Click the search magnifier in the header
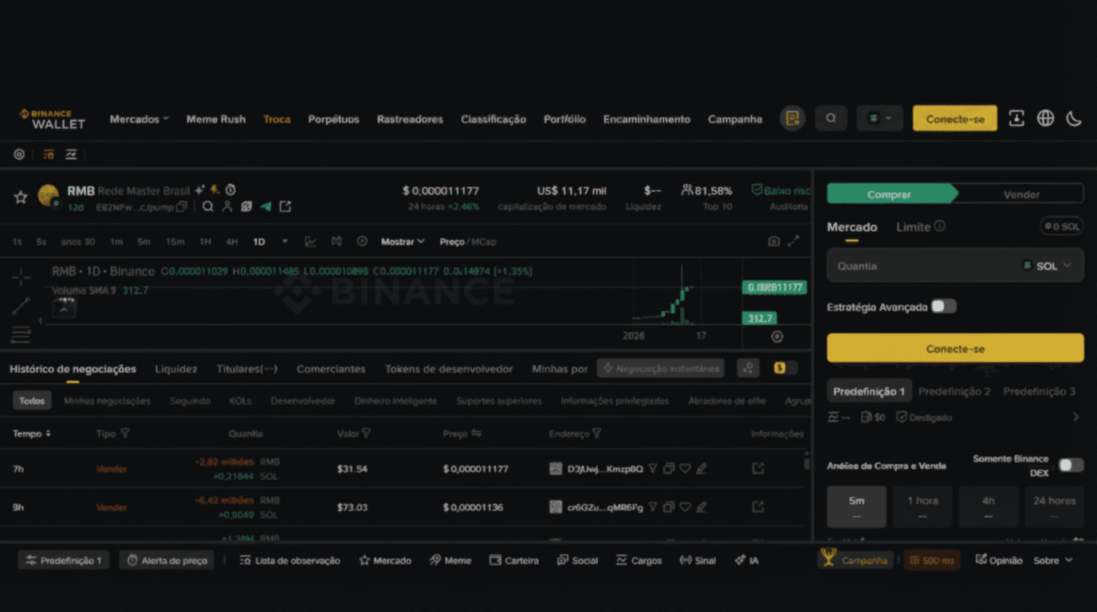This screenshot has width=1097, height=612. click(x=831, y=119)
